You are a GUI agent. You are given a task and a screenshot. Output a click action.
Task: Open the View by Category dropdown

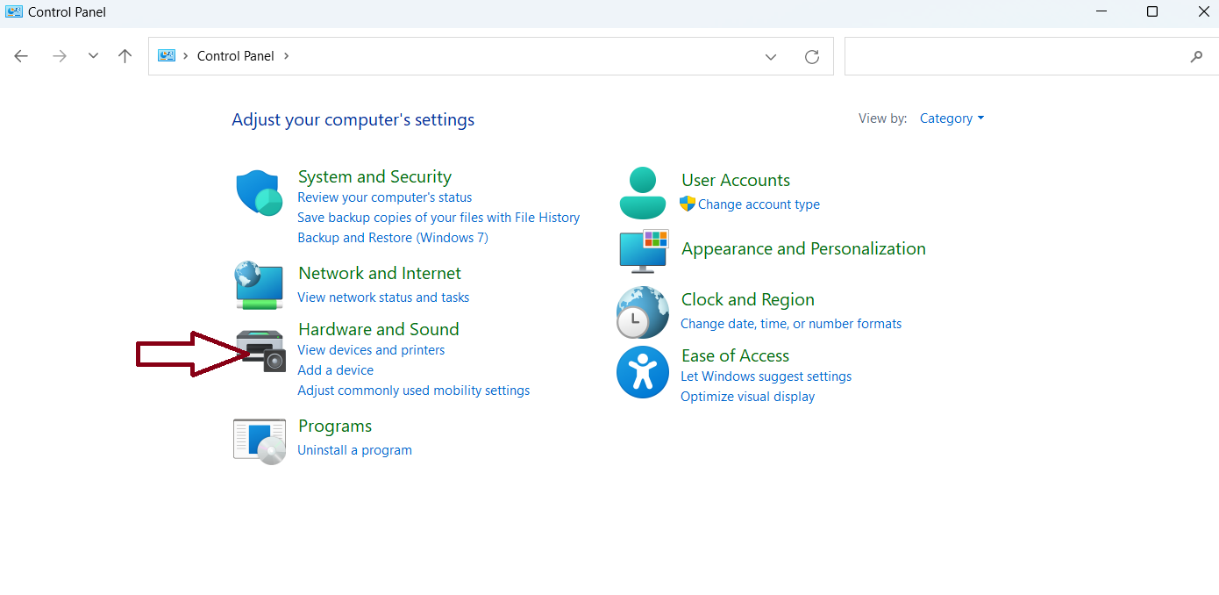[x=952, y=118]
